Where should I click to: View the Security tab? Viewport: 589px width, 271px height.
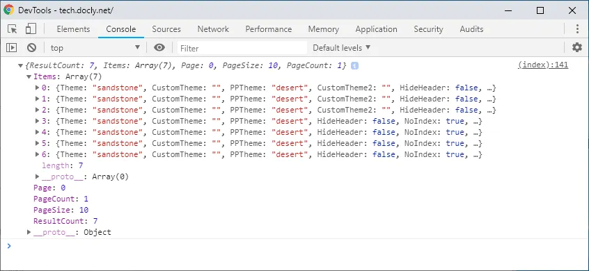point(428,29)
